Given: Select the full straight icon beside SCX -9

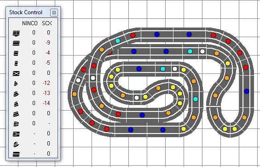Looking at the screenshot, I should click(16, 43).
